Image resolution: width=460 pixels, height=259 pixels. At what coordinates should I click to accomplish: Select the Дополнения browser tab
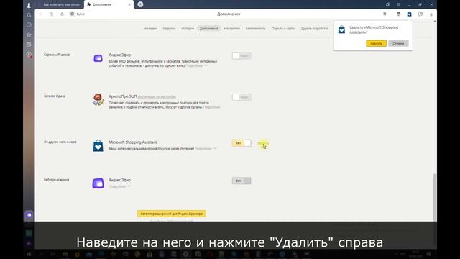point(109,4)
